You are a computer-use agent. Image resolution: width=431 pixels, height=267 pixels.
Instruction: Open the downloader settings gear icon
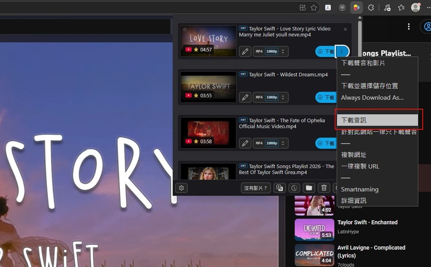pos(181,188)
